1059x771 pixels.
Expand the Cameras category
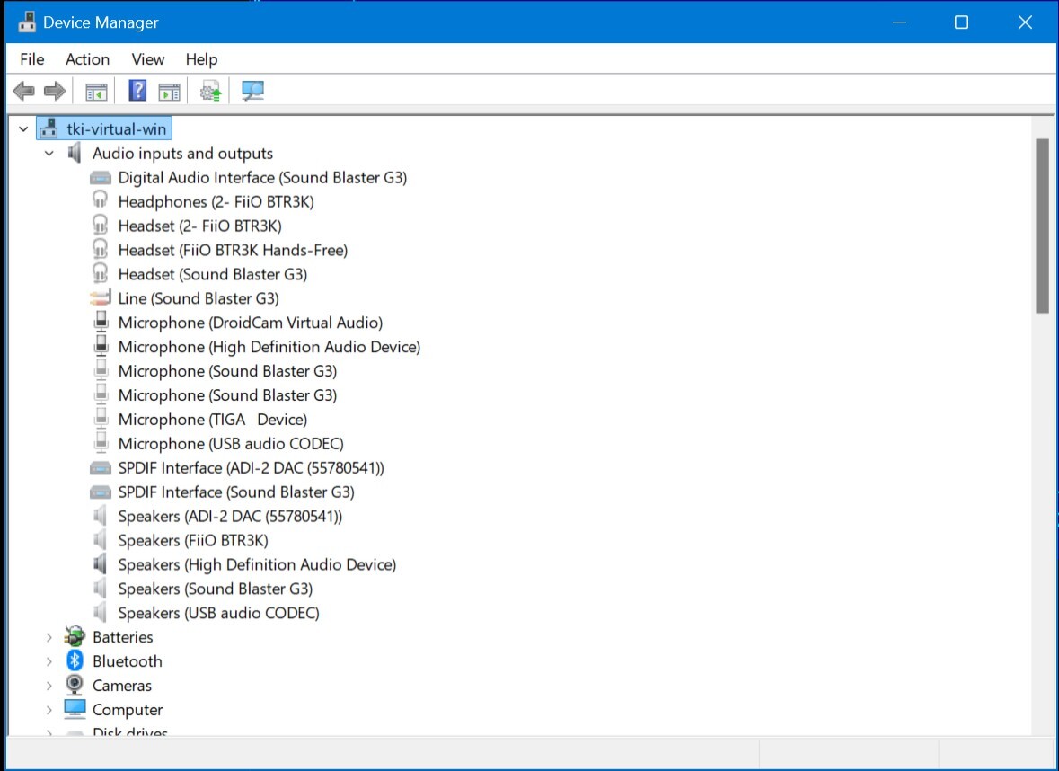tap(49, 686)
